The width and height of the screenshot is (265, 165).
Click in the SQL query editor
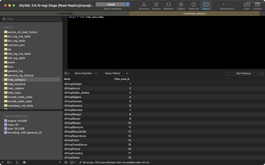[x=166, y=42]
